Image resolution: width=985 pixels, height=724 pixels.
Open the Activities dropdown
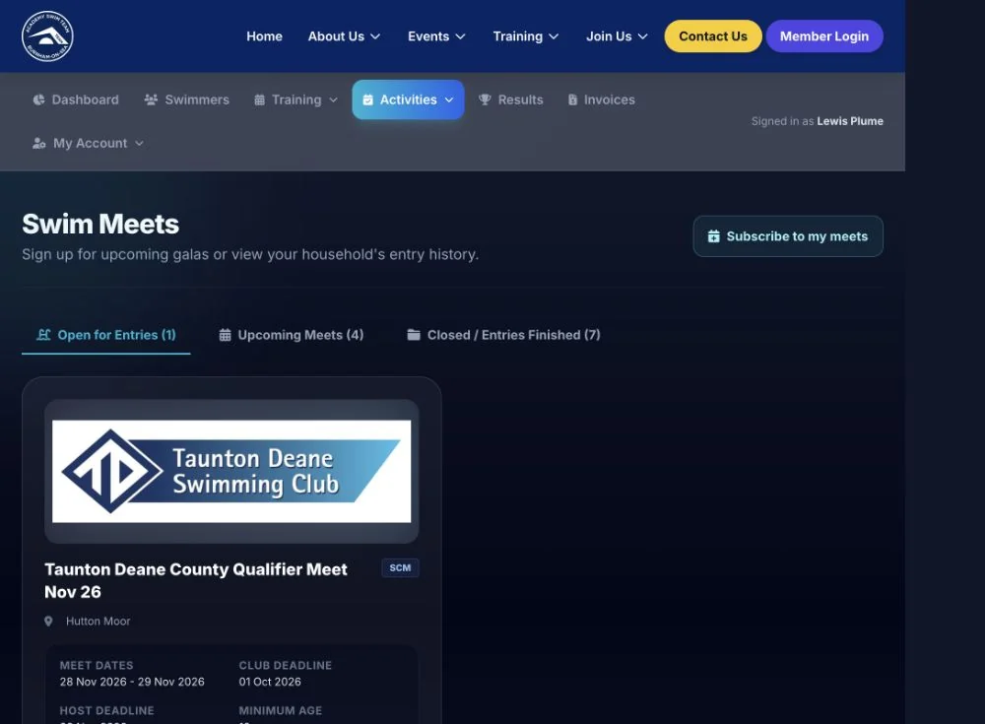pyautogui.click(x=408, y=99)
